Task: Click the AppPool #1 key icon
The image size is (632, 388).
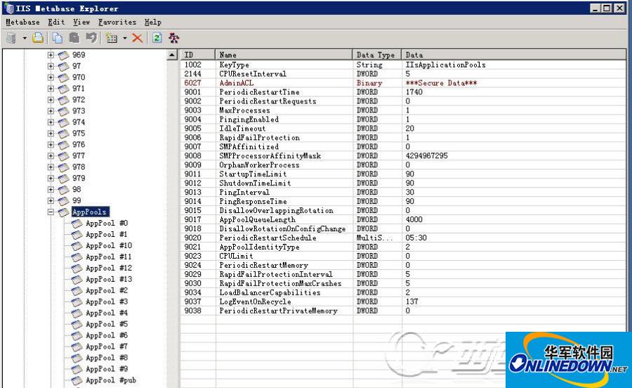Action: [77, 235]
